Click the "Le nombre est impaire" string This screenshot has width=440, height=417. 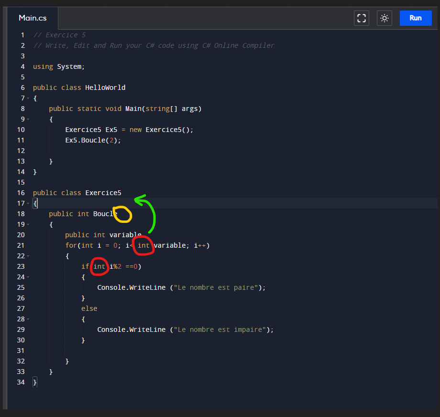[221, 329]
